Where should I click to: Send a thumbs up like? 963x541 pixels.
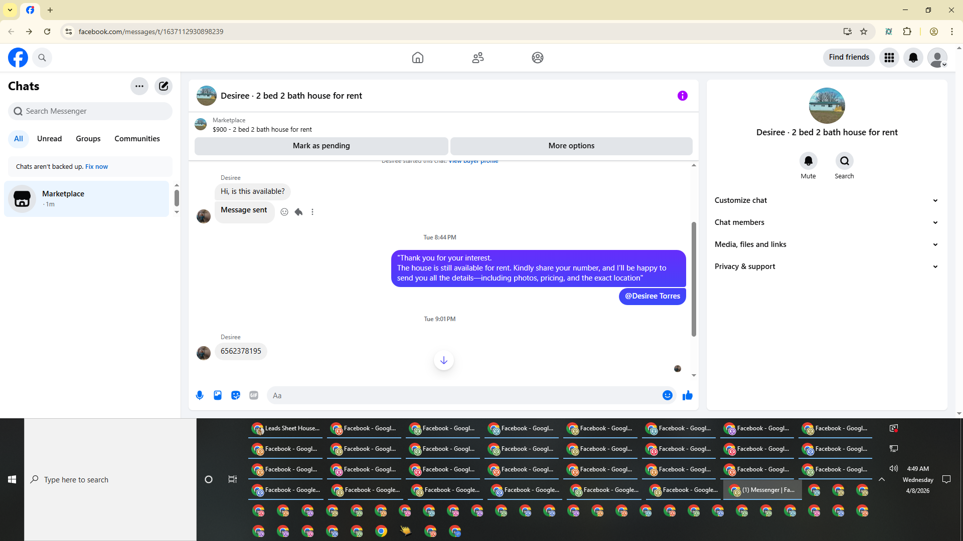tap(687, 395)
